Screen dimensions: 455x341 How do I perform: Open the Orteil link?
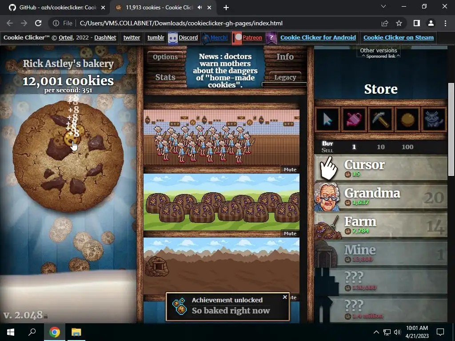(x=66, y=38)
